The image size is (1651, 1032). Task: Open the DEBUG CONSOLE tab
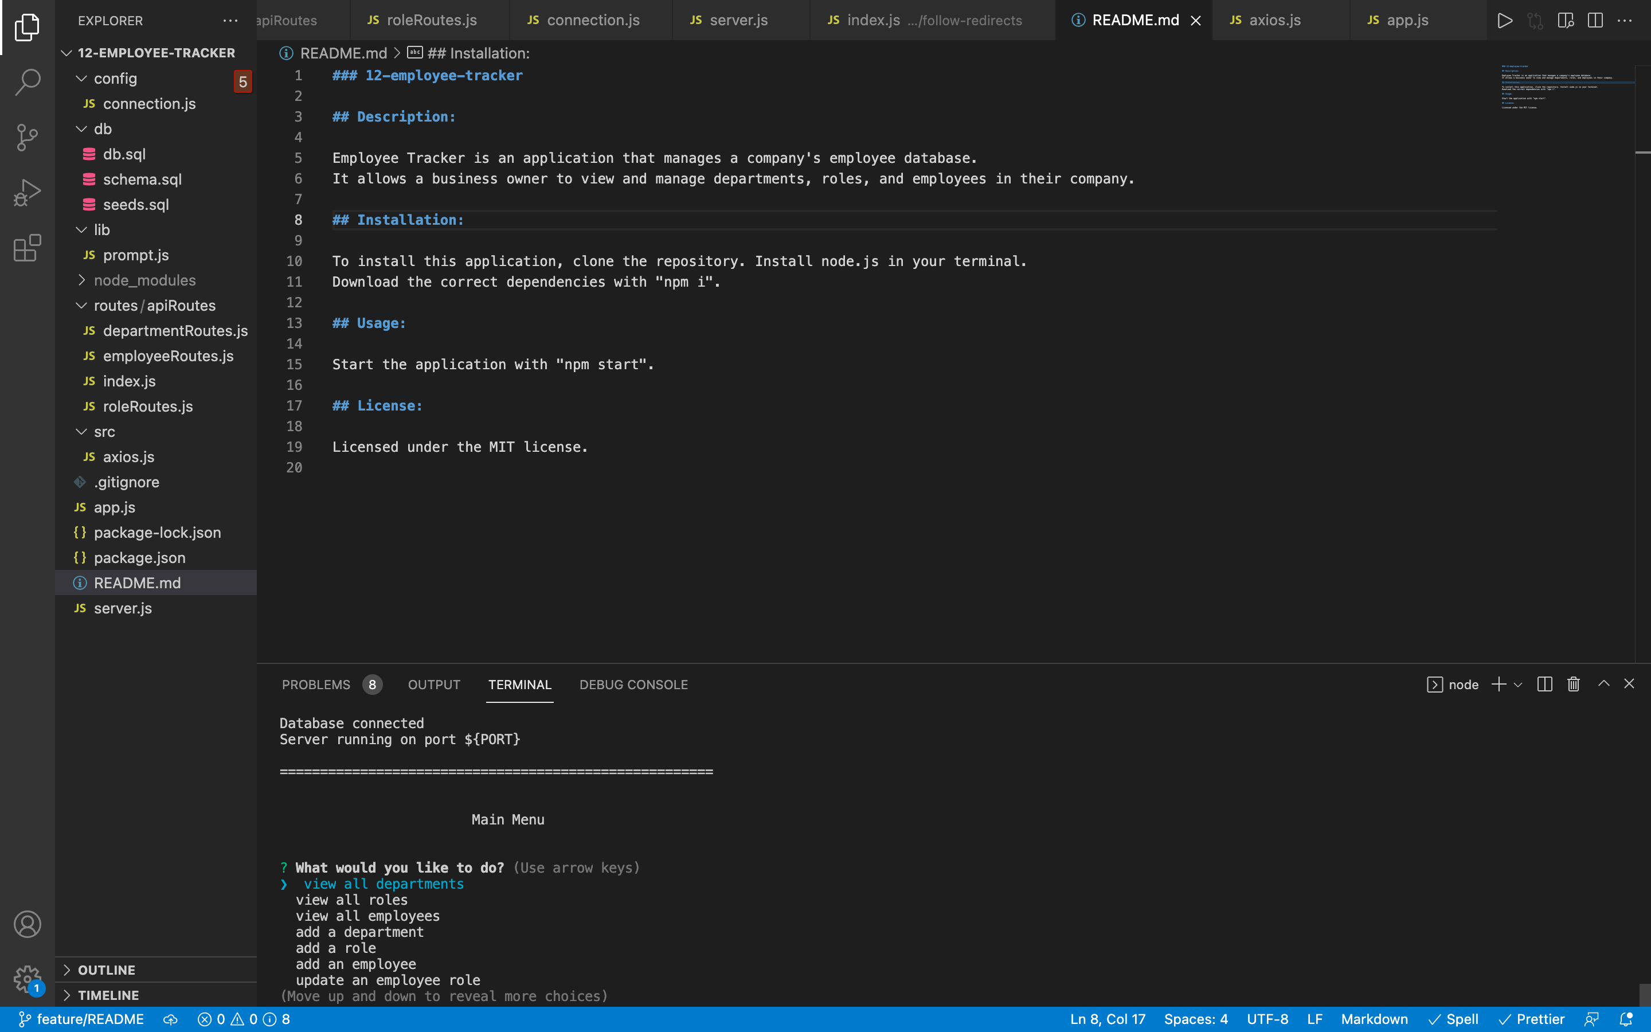pyautogui.click(x=633, y=685)
